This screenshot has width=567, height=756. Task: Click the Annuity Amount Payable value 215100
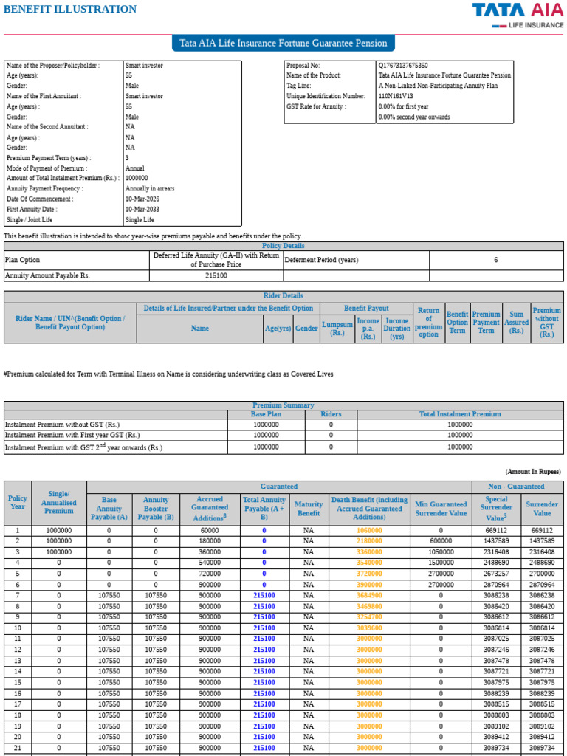[216, 276]
